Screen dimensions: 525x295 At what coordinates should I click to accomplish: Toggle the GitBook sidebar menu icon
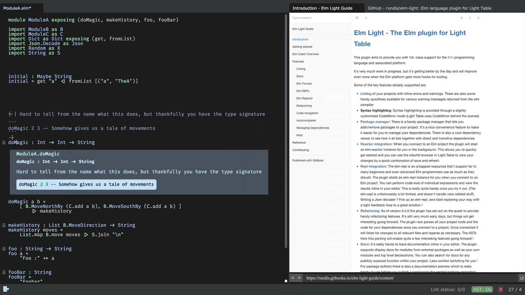[357, 18]
